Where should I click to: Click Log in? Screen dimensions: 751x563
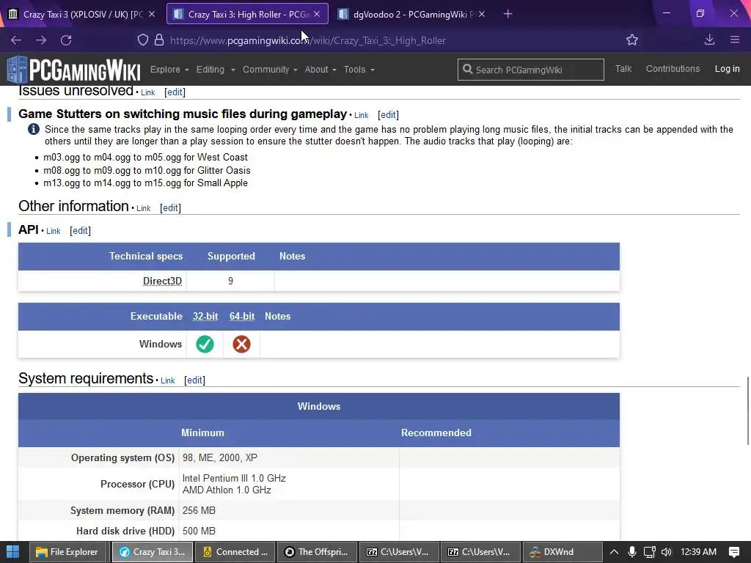pos(727,69)
